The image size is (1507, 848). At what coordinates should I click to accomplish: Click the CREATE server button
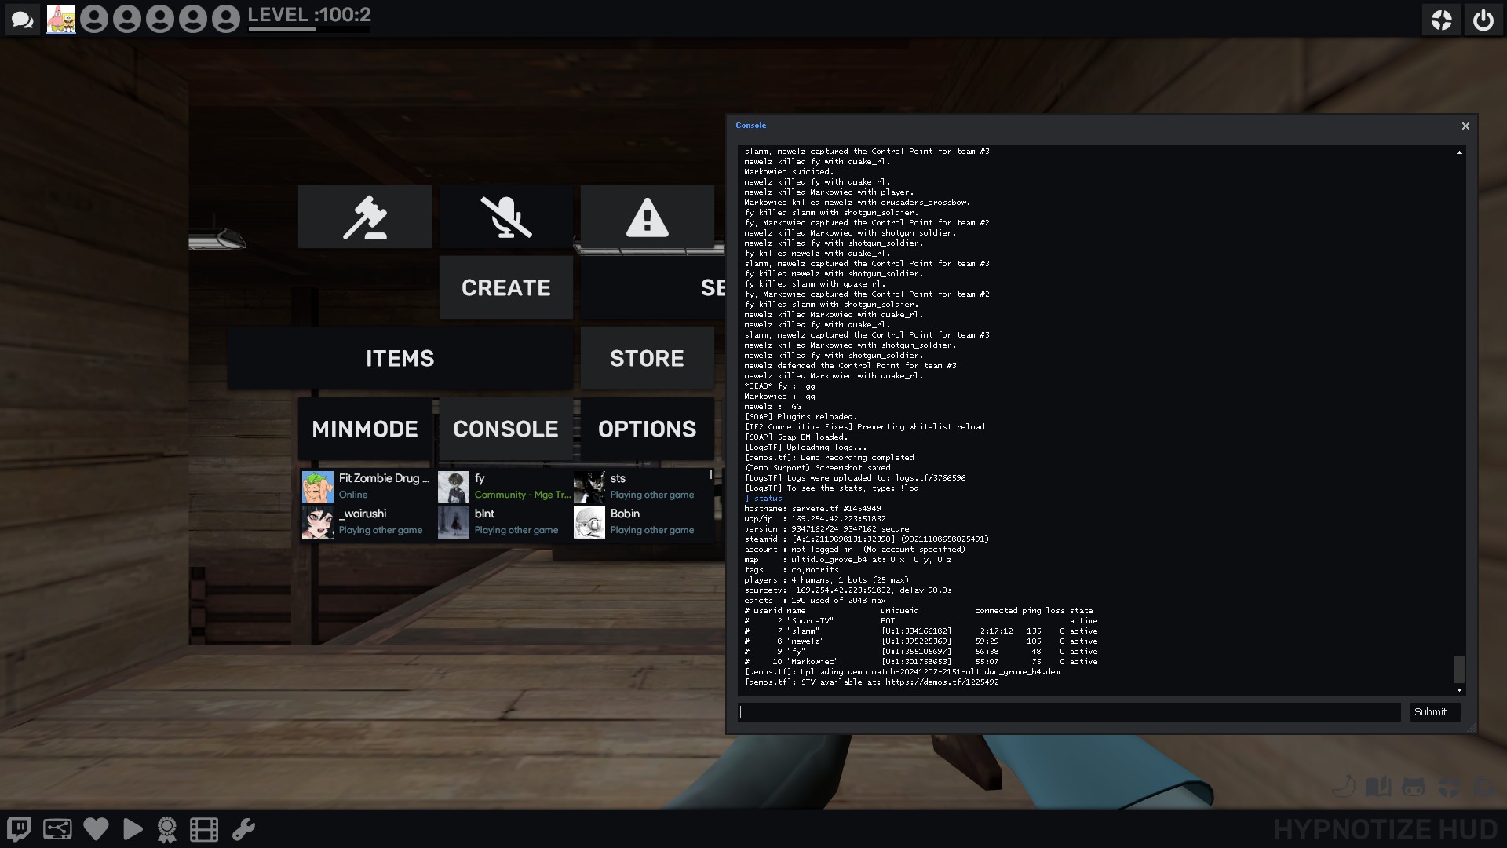pos(505,288)
